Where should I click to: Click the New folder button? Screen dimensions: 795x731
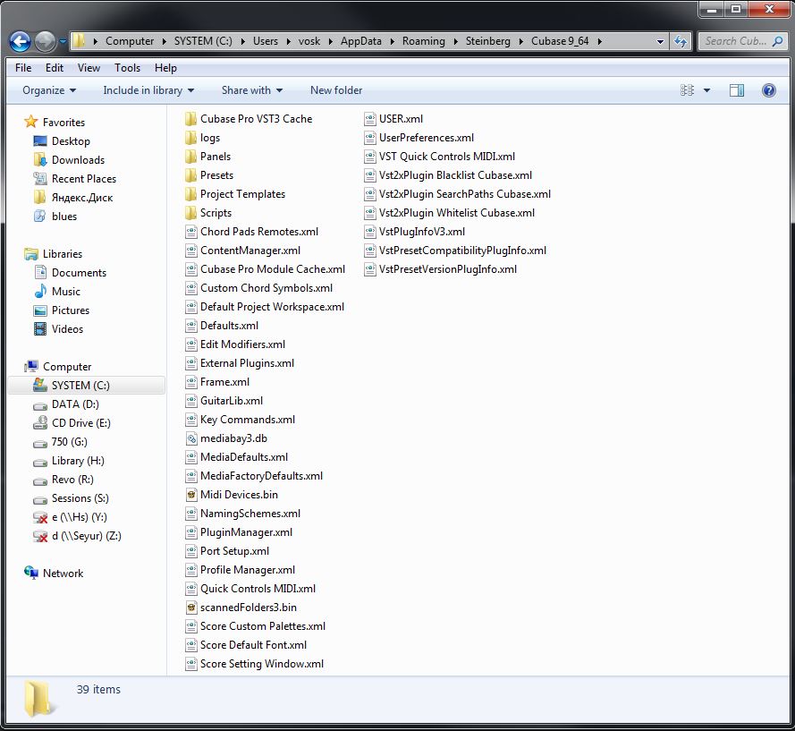(x=336, y=90)
